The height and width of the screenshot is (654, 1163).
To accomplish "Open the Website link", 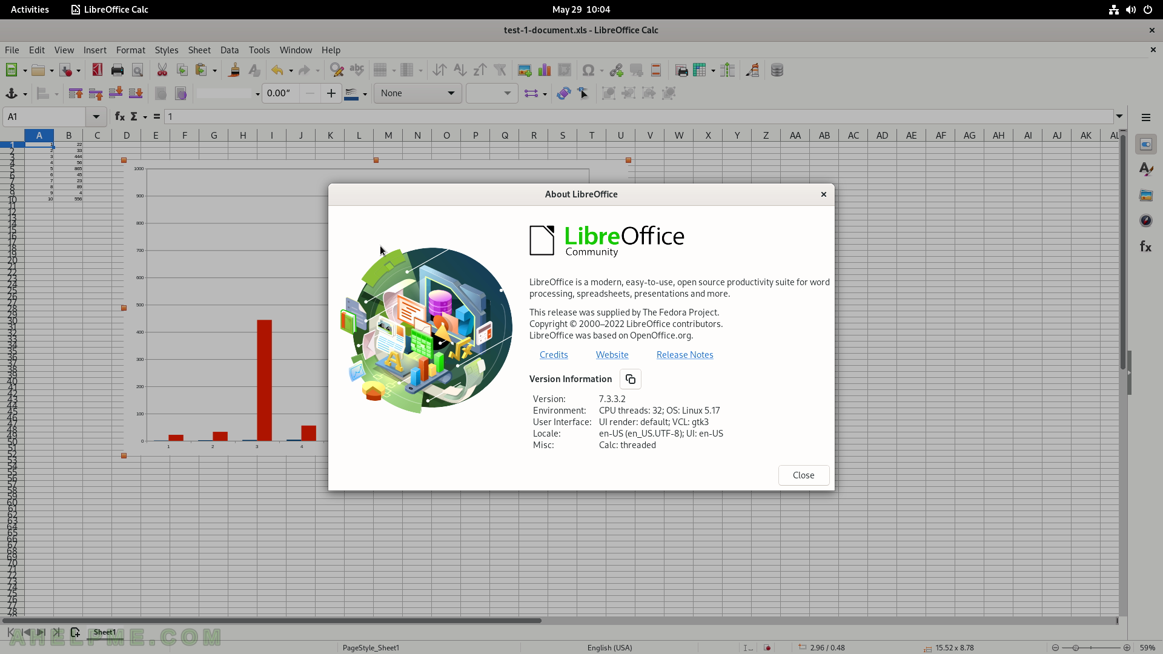I will (612, 355).
